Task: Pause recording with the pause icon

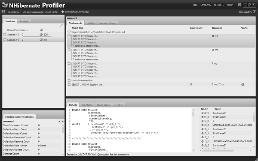Action: click(x=3, y=12)
